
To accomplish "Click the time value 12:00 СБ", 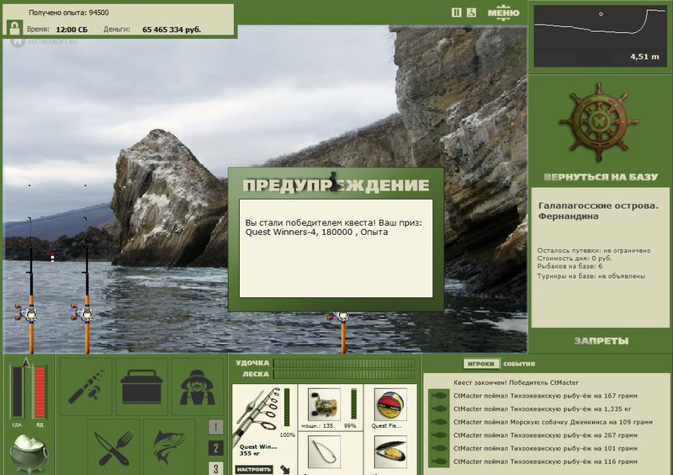I will click(x=72, y=29).
